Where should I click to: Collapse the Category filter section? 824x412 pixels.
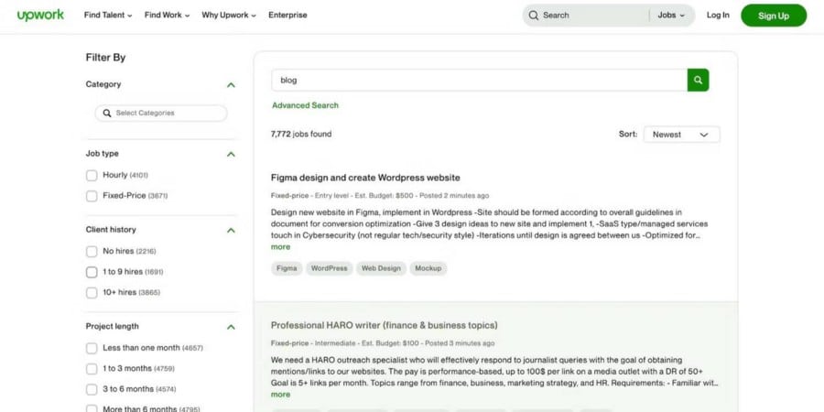[x=231, y=84]
